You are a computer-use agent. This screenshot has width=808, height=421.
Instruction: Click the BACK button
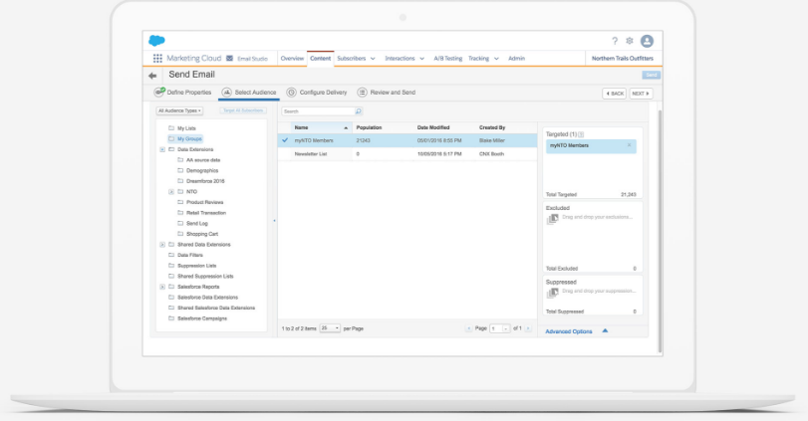point(615,93)
